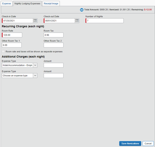Click the 'Additional Charges (each night)' heading
This screenshot has width=155, height=147.
click(23, 56)
